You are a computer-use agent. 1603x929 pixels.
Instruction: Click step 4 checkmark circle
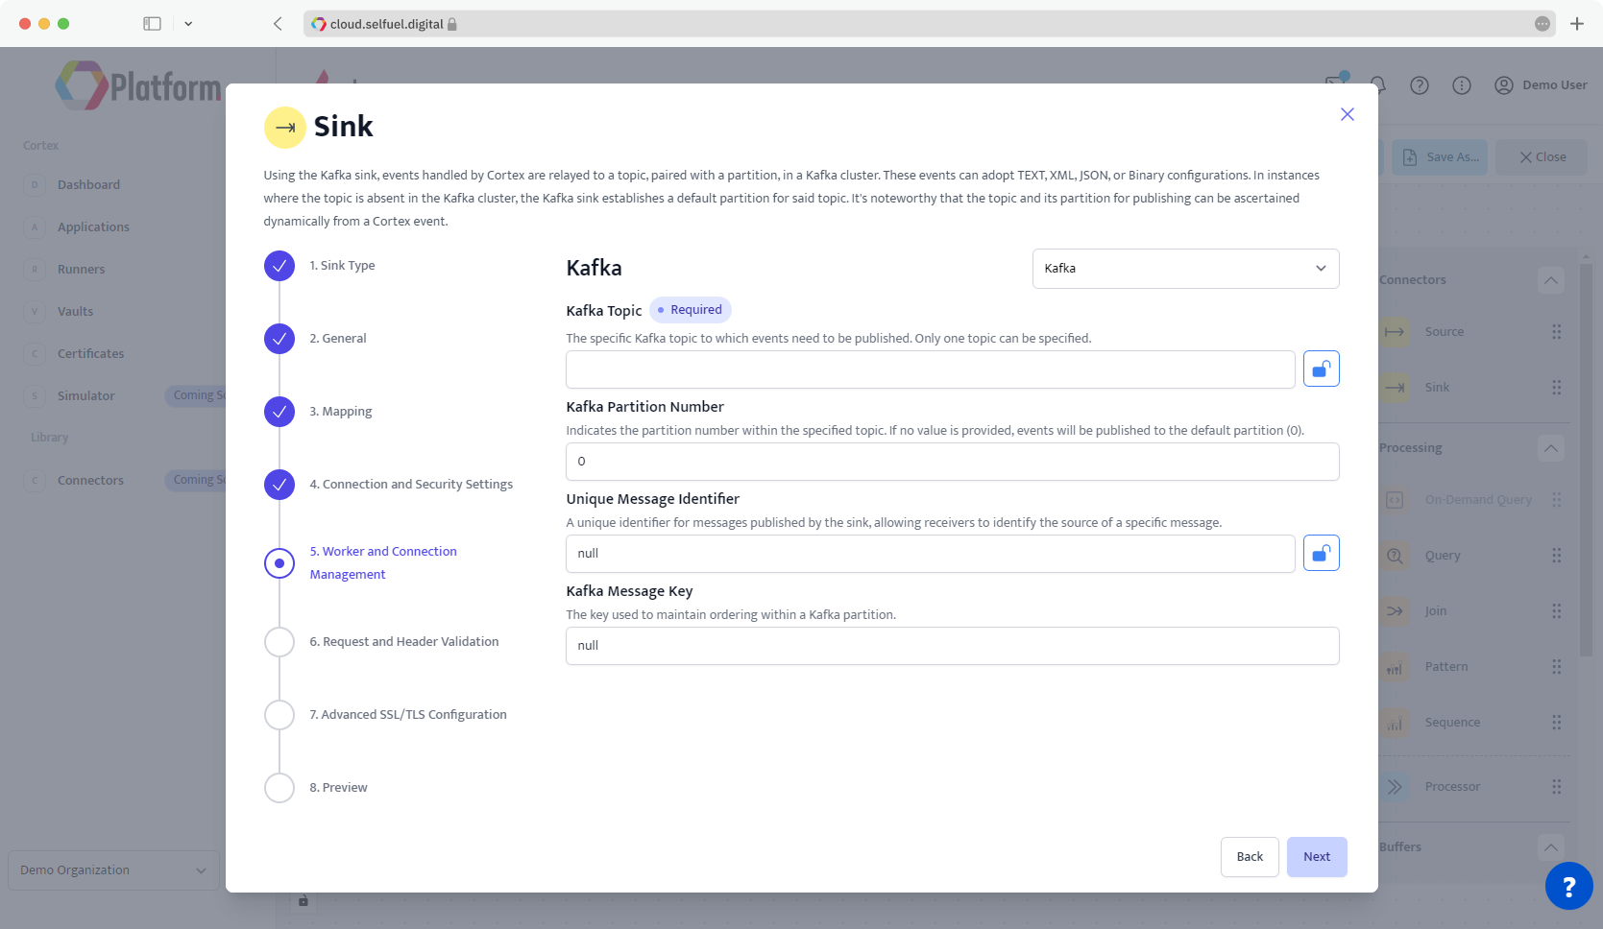click(x=279, y=485)
